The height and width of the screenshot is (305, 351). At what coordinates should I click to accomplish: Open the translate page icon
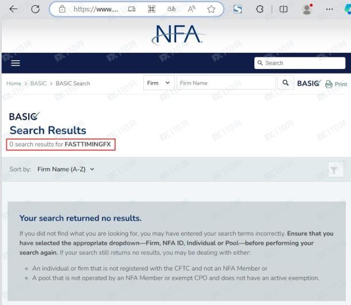click(x=171, y=9)
